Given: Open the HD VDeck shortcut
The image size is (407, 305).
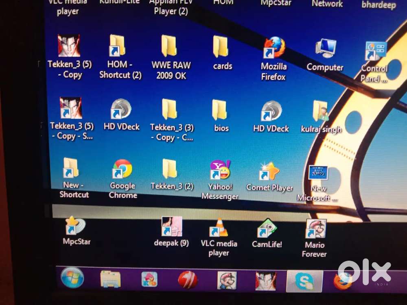Looking at the screenshot, I should [x=120, y=108].
